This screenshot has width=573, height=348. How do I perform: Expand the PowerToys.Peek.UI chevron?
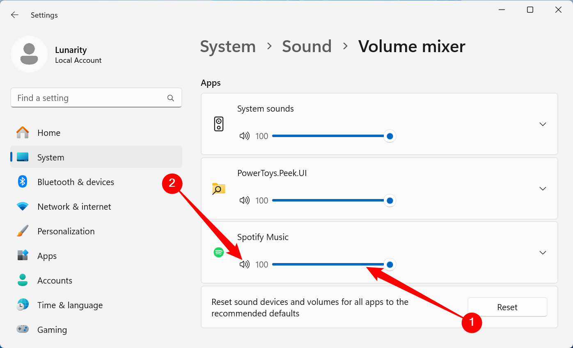tap(543, 188)
